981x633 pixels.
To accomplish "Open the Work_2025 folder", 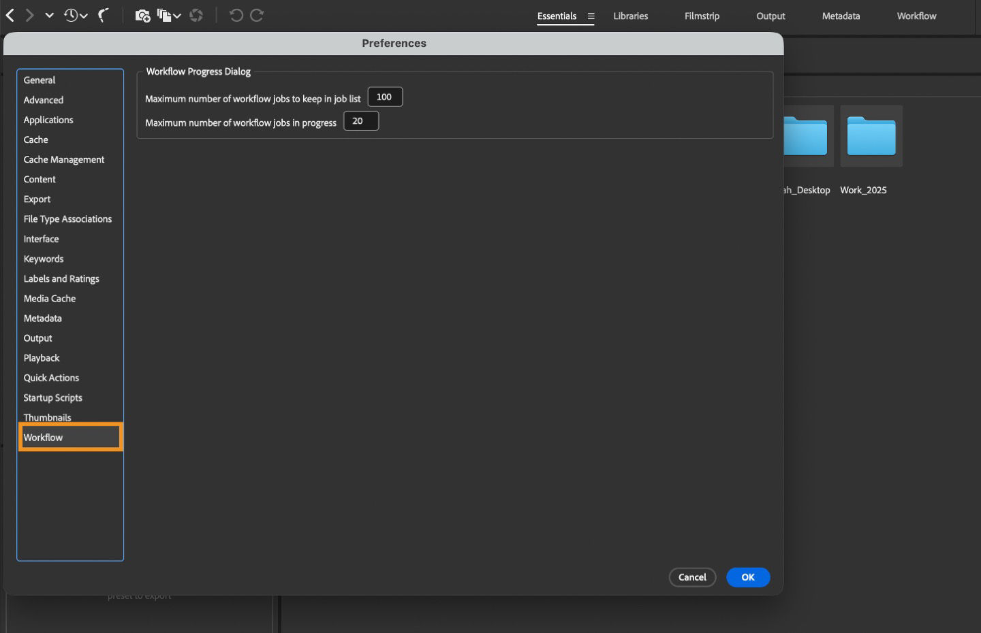I will 871,135.
